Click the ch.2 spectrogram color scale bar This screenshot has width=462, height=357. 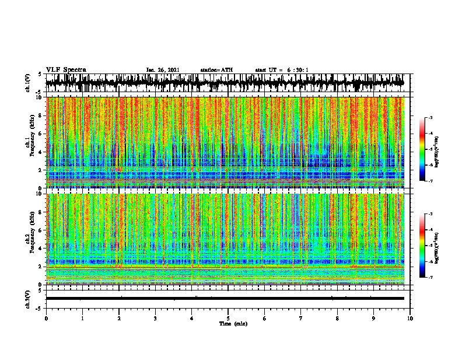(422, 246)
